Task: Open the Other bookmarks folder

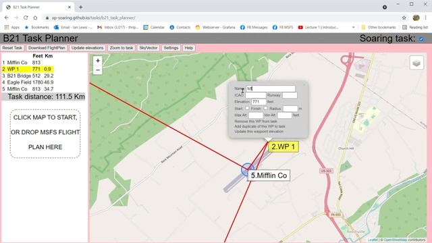Action: [x=379, y=27]
